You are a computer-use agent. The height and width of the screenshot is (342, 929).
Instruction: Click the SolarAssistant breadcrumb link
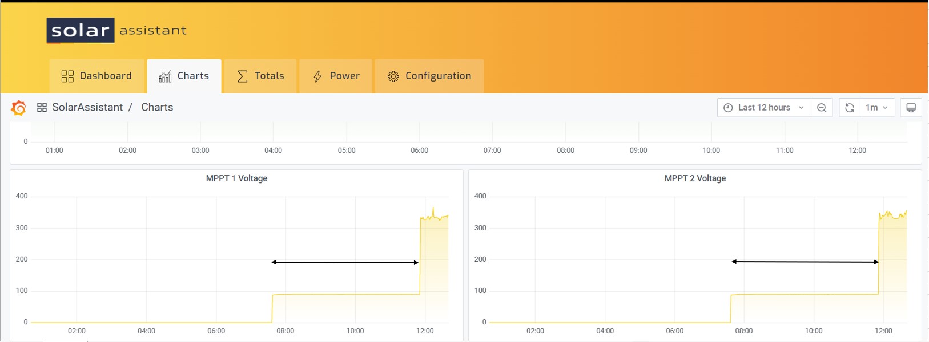point(87,108)
